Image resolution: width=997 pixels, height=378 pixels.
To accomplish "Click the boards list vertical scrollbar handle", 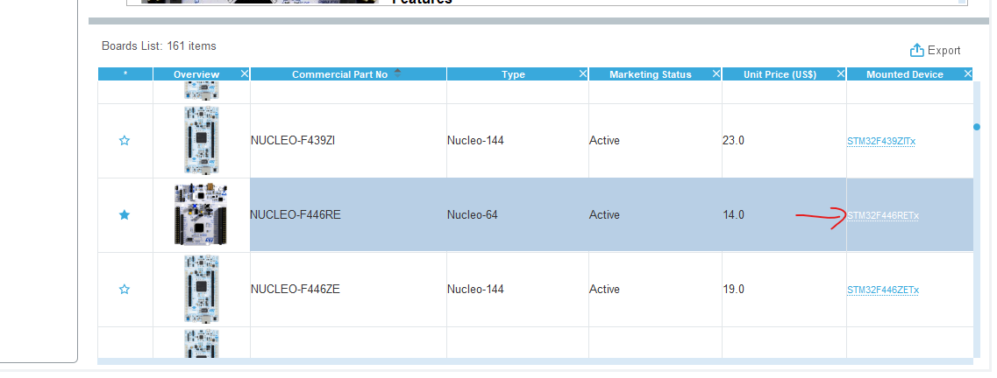I will pos(977,127).
